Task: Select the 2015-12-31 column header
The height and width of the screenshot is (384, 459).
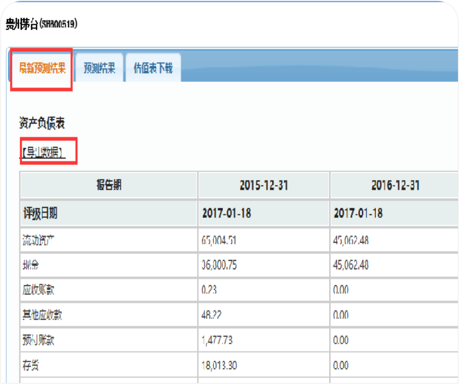Action: (x=263, y=186)
